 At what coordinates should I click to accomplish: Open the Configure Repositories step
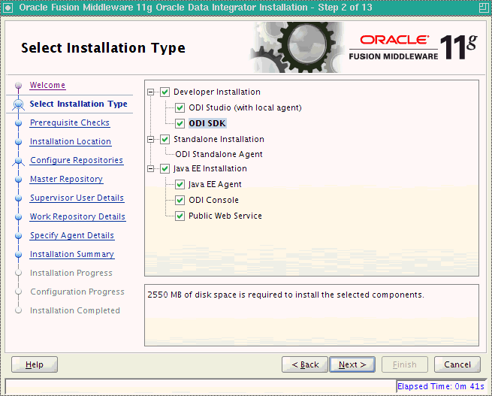click(x=77, y=160)
